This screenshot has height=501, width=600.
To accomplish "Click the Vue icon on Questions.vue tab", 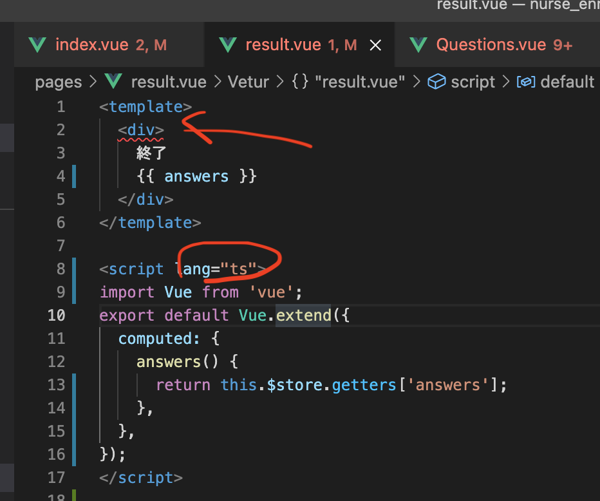I will (x=418, y=45).
